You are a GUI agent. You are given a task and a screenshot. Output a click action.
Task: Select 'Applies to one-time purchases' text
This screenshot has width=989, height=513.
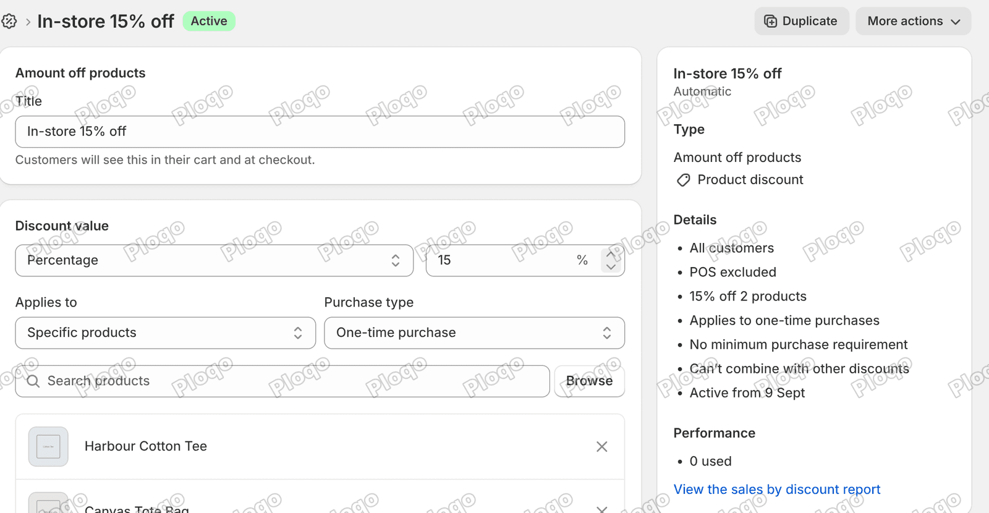tap(784, 320)
